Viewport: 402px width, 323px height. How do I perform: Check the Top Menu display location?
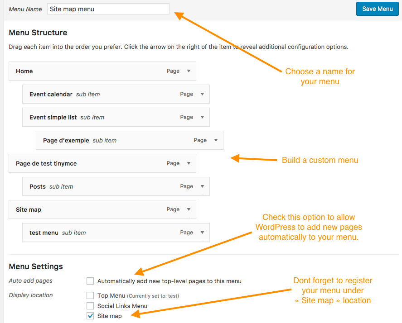pyautogui.click(x=90, y=295)
